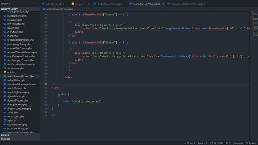Open sendMsgProcess.php file
This screenshot has width=258, height=145.
click(18, 92)
